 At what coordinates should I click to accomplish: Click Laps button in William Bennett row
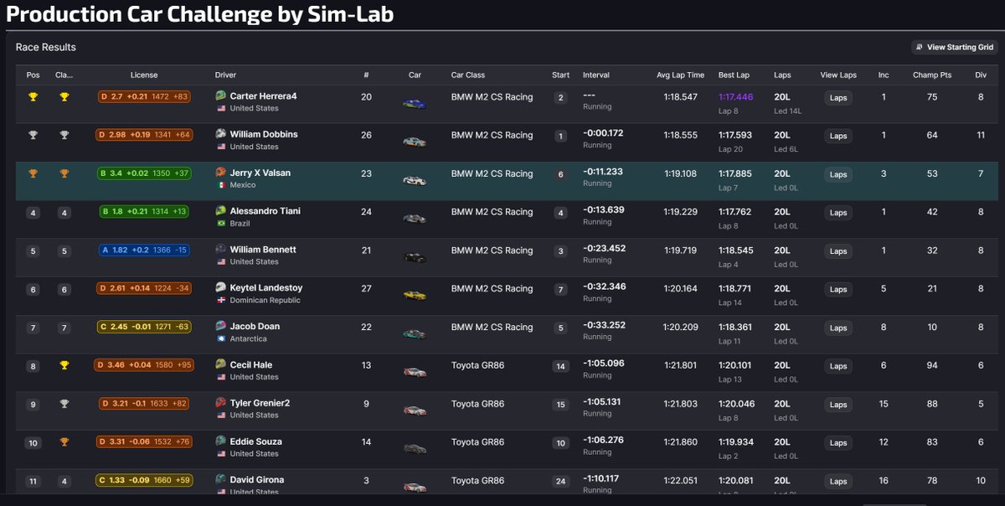click(x=838, y=251)
